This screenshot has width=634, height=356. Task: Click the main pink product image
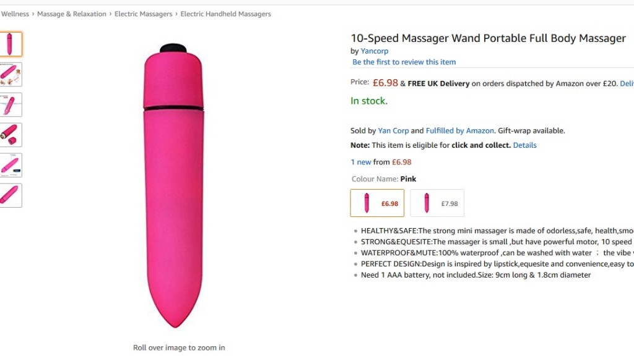click(173, 185)
